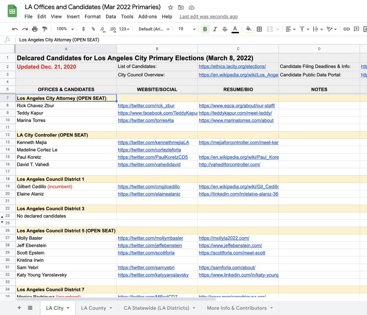Open the LA City tab dropdown arrow
Screen dimensions: 367x315
point(68,308)
